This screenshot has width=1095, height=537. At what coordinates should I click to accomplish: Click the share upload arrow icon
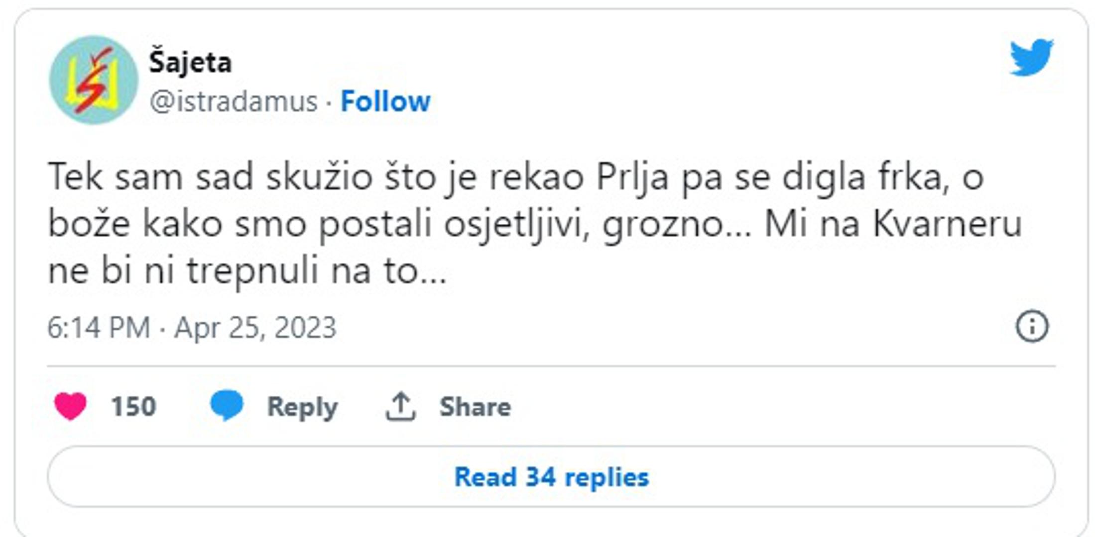click(x=400, y=406)
